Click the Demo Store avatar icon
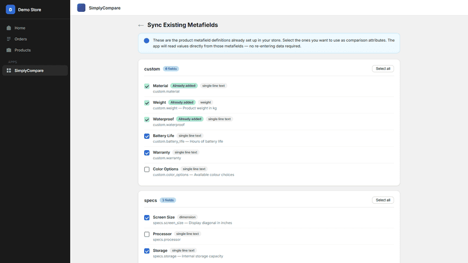Viewport: 468px width, 263px height. [x=10, y=10]
